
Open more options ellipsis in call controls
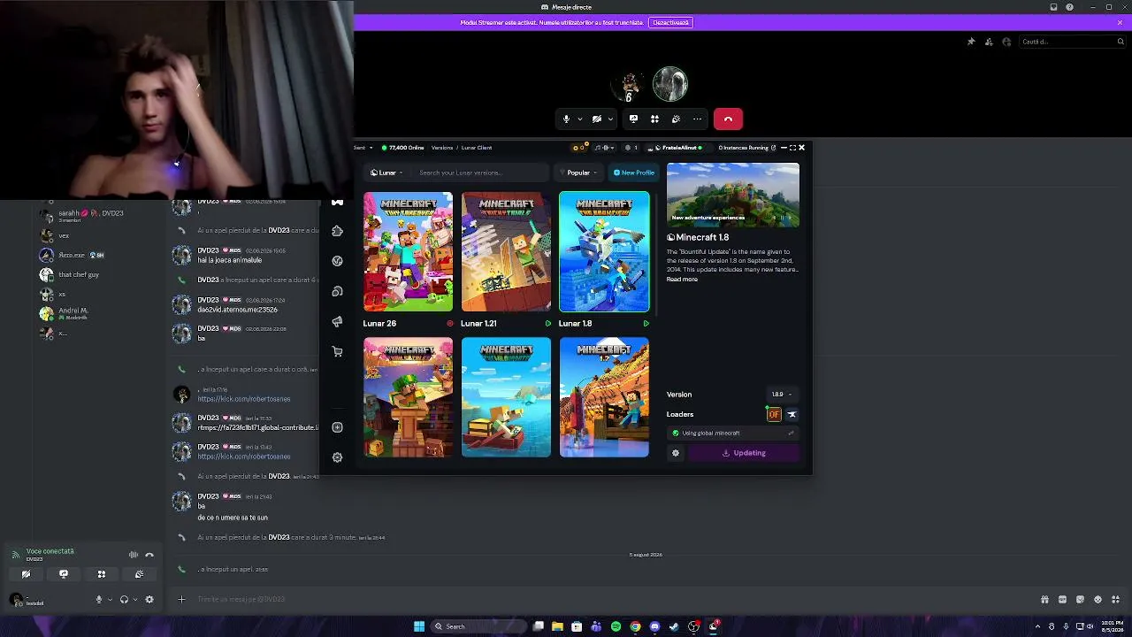coord(697,119)
